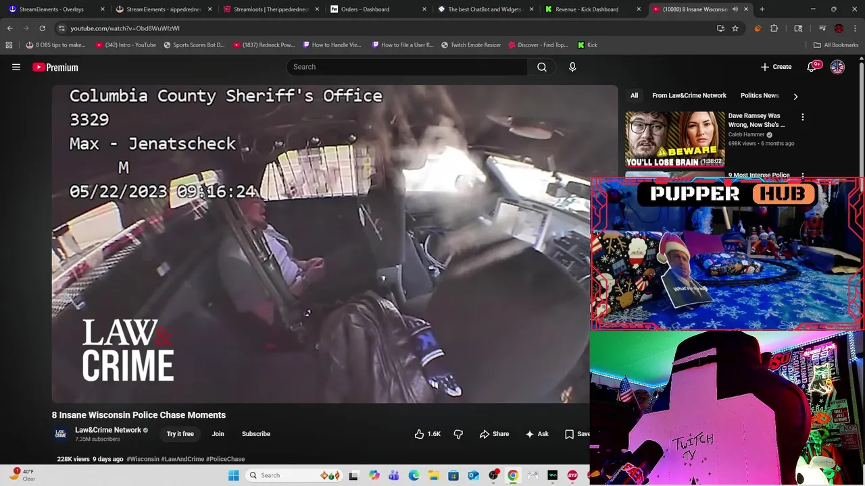This screenshot has height=486, width=865.
Task: Open options for Dave Ramsey video
Action: 802,117
